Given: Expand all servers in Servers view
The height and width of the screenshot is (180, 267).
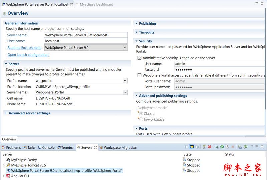Looking at the screenshot, I should (x=197, y=147).
